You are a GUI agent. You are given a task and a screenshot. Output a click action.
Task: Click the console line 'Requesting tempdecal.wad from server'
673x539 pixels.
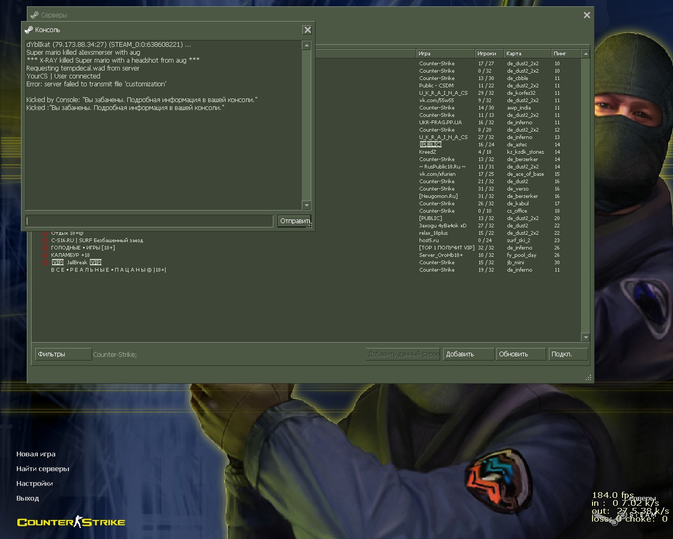coord(83,68)
